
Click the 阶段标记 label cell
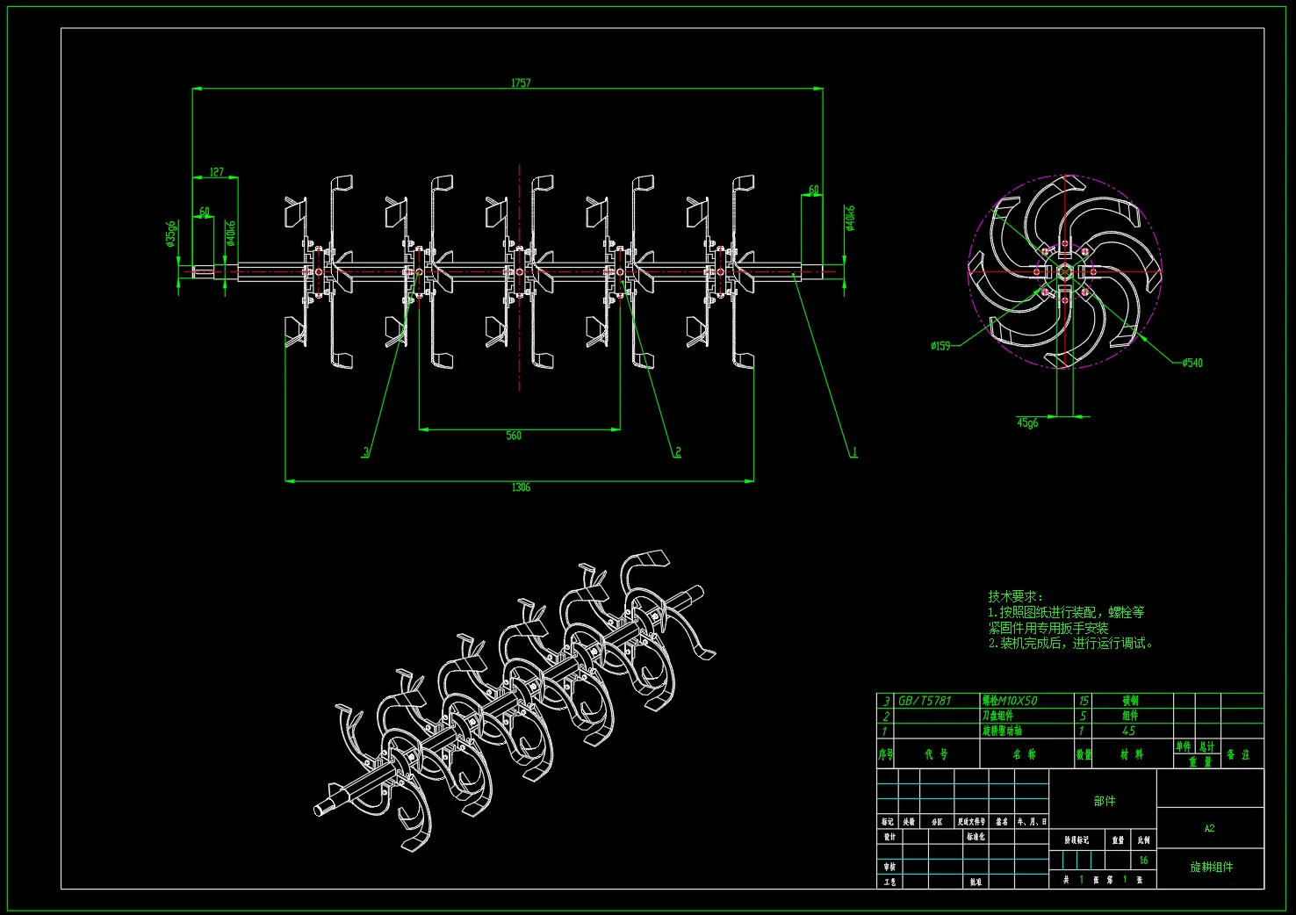pyautogui.click(x=1076, y=840)
